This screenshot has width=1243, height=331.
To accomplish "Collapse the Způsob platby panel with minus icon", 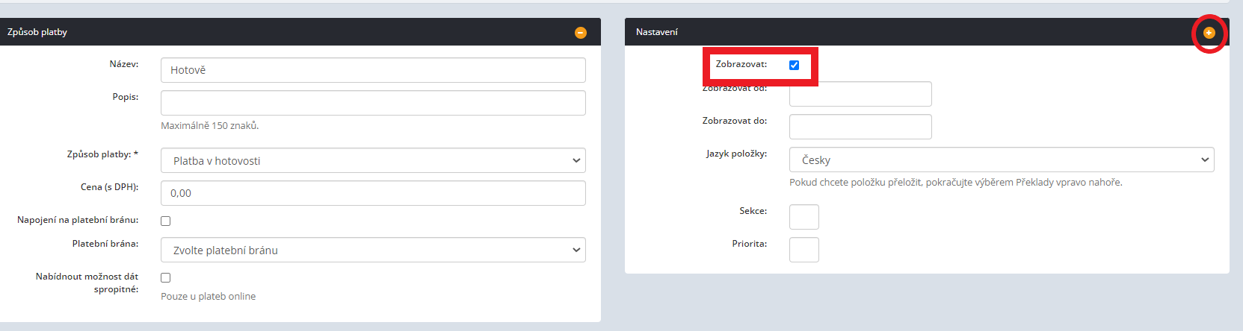I will [x=580, y=33].
